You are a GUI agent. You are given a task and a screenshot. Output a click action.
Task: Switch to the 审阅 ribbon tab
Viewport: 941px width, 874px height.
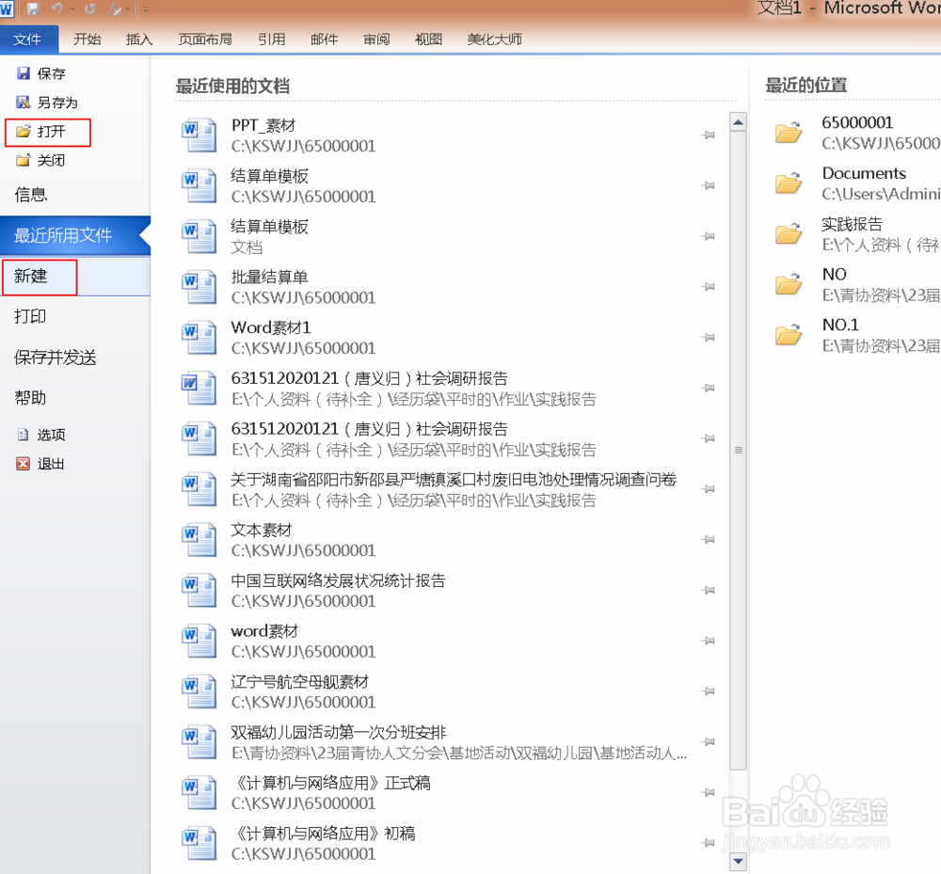click(376, 40)
